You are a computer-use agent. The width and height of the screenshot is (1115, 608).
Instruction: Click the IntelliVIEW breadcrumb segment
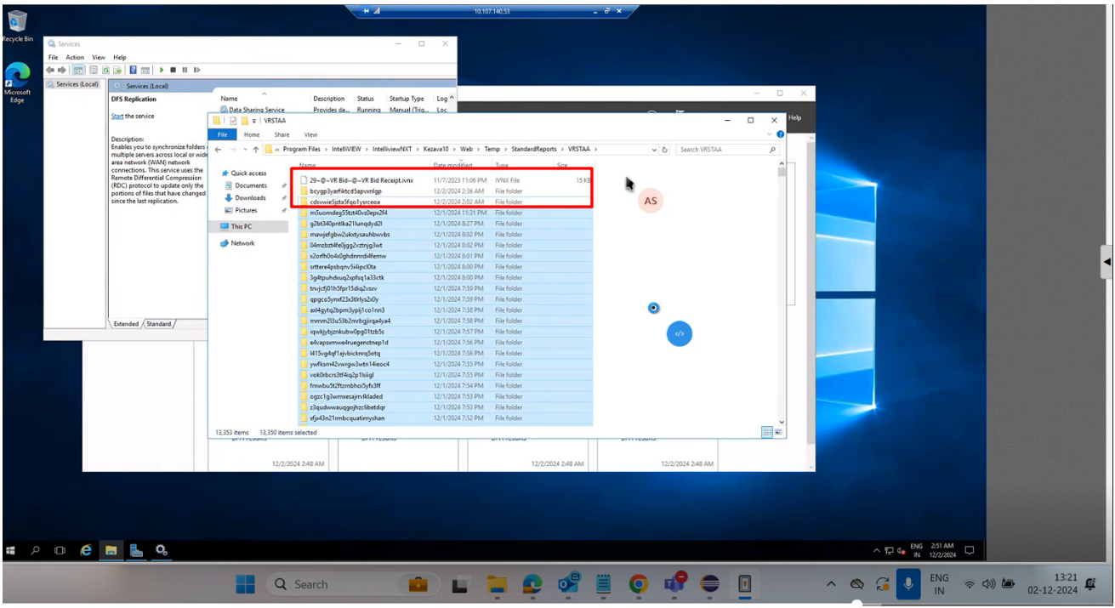345,150
